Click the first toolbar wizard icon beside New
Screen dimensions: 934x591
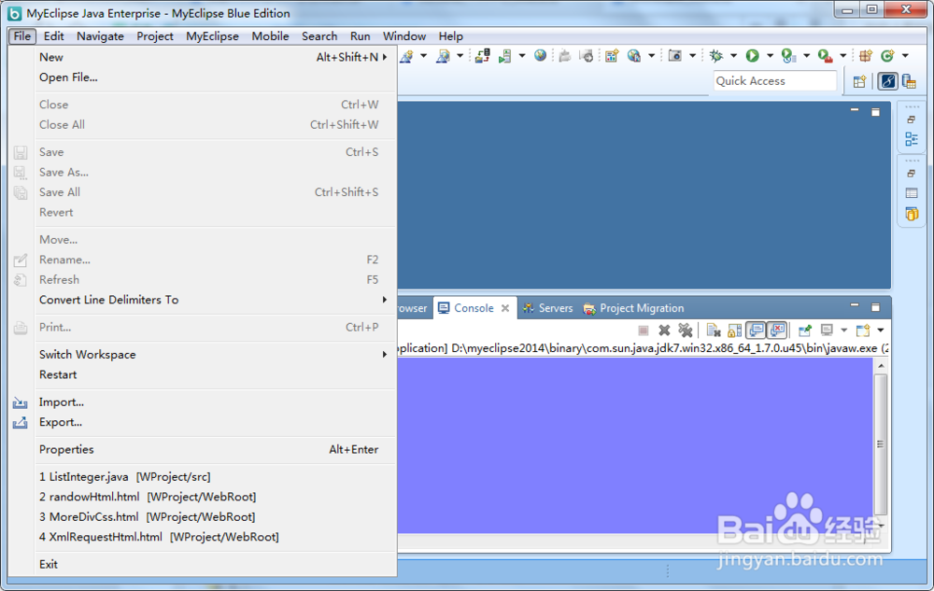(407, 56)
